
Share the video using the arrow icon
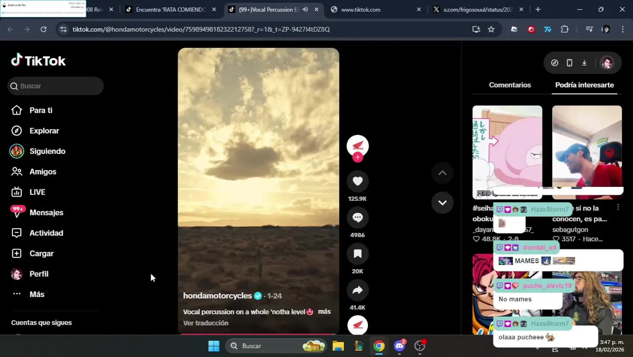pyautogui.click(x=358, y=291)
